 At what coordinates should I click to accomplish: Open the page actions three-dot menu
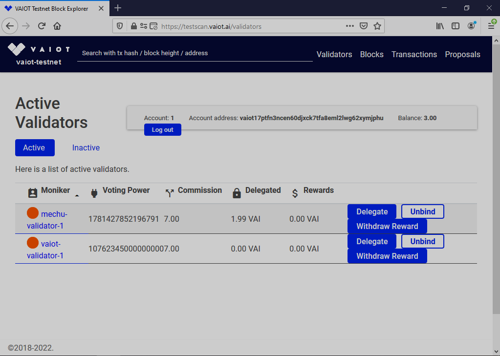point(350,26)
